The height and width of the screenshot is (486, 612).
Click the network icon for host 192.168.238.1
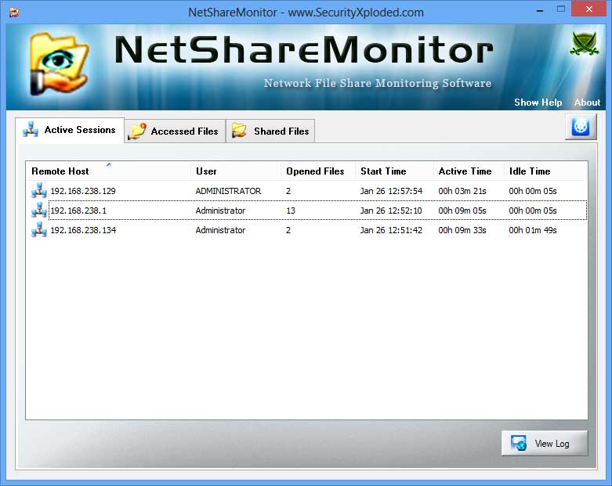click(39, 211)
